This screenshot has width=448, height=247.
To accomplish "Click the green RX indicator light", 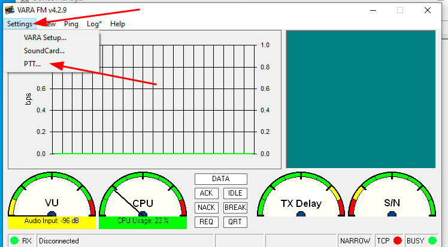I will coord(14,241).
